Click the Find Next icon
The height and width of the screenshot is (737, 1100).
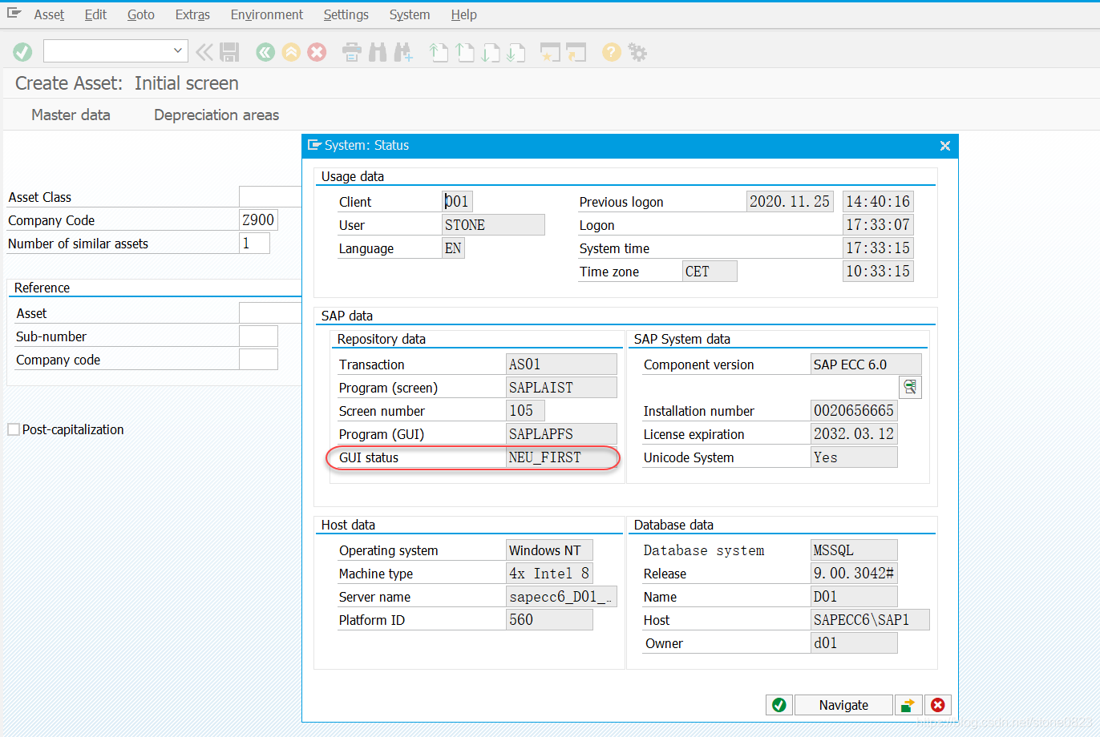point(403,51)
